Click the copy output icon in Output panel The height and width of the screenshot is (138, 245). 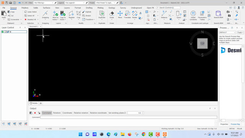tap(31, 113)
